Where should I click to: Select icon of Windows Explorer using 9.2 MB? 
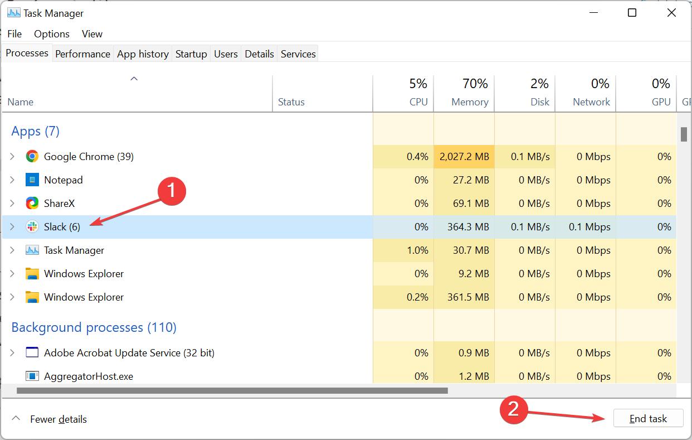click(x=32, y=274)
